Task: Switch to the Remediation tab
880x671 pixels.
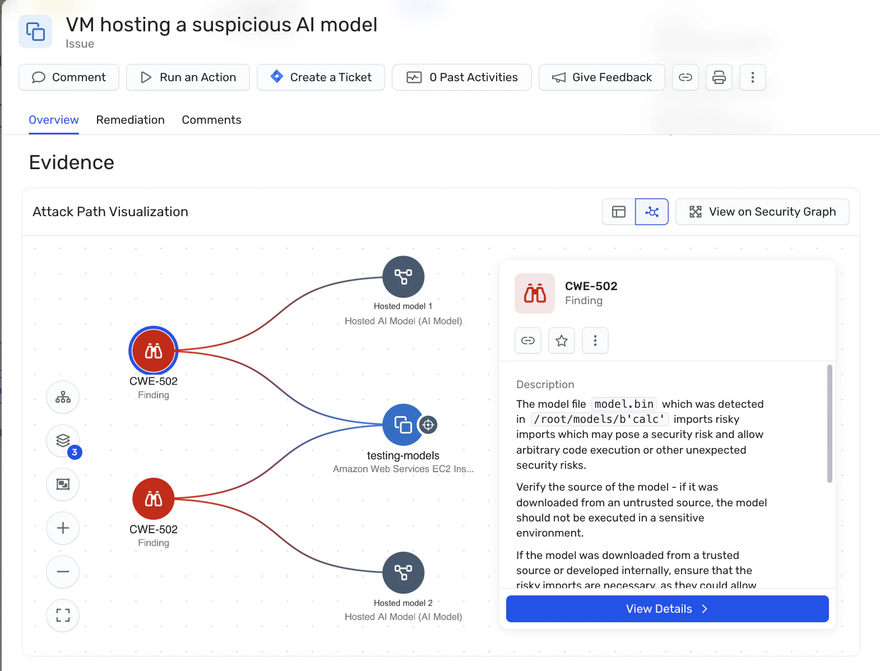Action: click(x=131, y=120)
